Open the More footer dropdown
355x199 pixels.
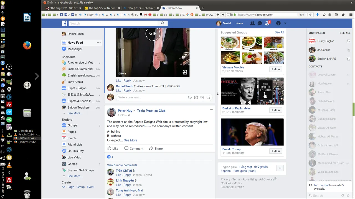point(238,183)
